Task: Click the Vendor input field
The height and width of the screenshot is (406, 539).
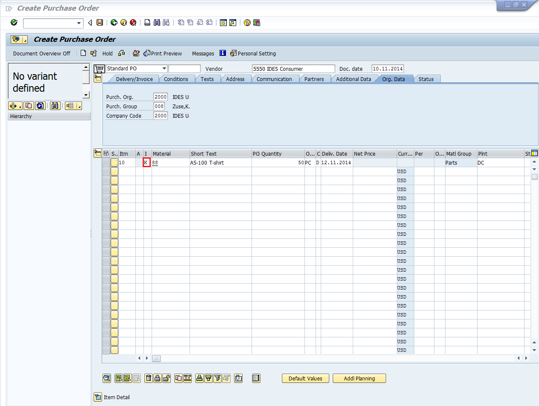Action: point(293,69)
